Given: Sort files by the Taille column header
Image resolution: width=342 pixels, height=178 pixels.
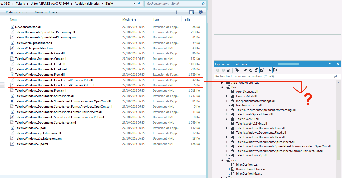Looking at the screenshot, I should coord(187,19).
